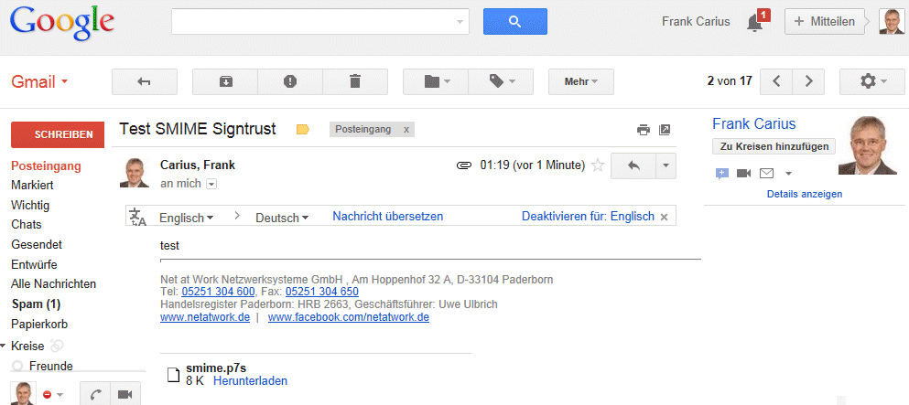Open account profile picture top right

891,21
